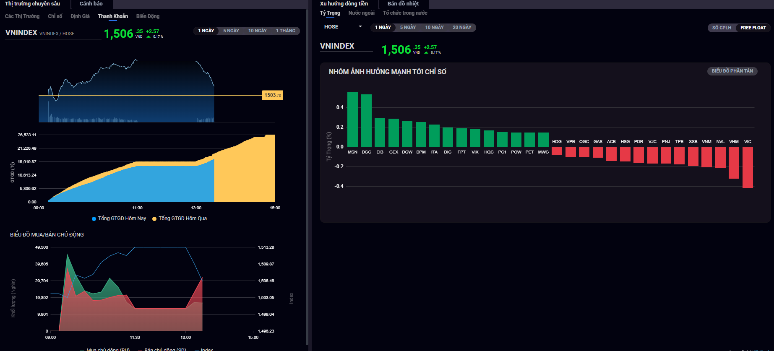Open the Cảnh báo tab
Screen dimensions: 774x351
point(91,4)
